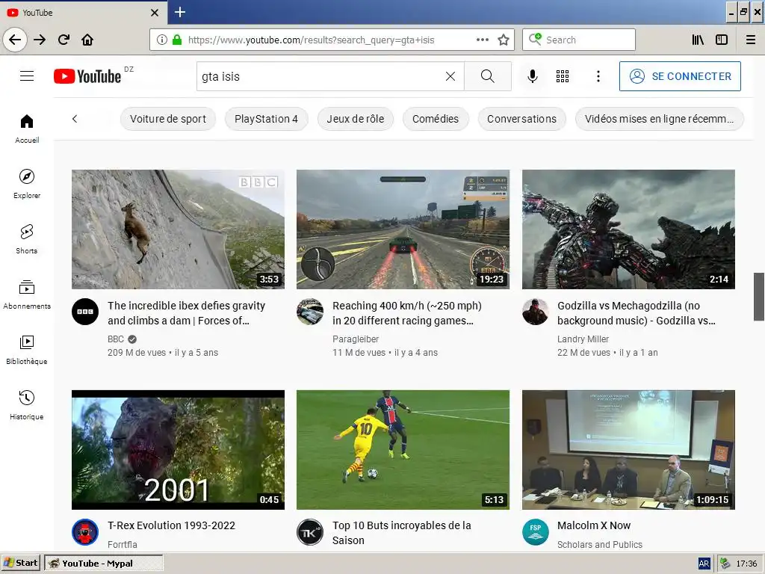Open Shorts in the sidebar

pyautogui.click(x=27, y=239)
